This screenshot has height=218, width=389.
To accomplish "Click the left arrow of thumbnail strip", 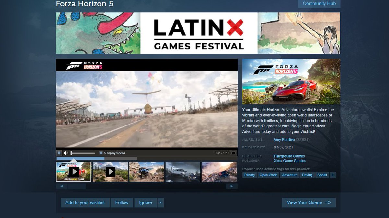I will [62, 186].
